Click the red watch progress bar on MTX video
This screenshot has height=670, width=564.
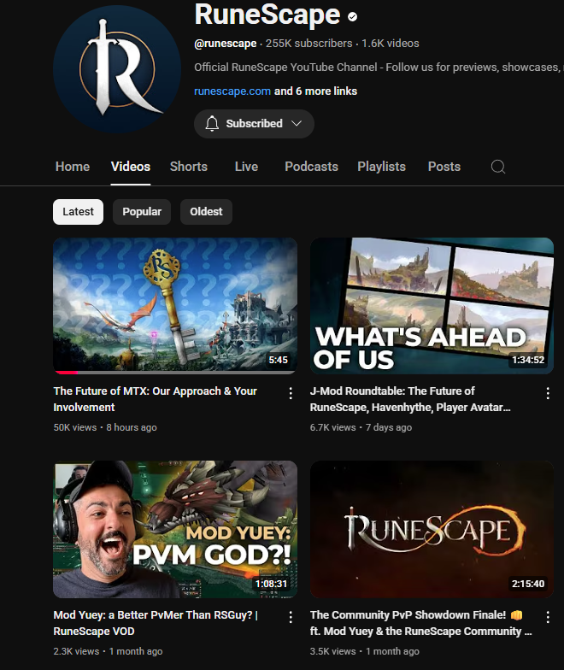pyautogui.click(x=67, y=373)
